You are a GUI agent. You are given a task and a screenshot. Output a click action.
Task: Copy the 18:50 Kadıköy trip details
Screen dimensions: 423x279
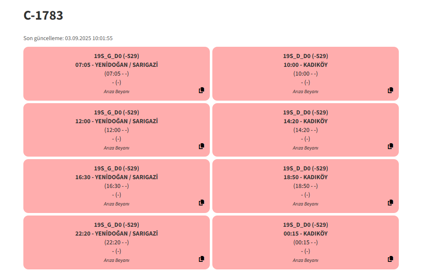[390, 203]
